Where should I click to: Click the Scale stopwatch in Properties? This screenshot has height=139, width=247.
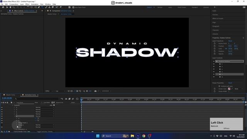215,49
